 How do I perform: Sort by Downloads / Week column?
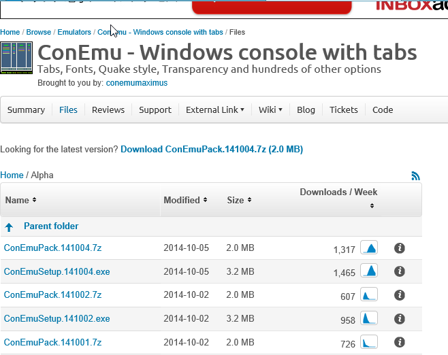coord(338,198)
